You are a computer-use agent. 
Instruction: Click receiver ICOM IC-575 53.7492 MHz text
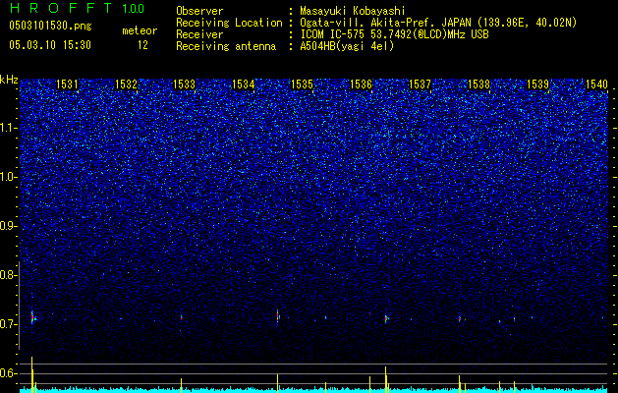click(394, 34)
